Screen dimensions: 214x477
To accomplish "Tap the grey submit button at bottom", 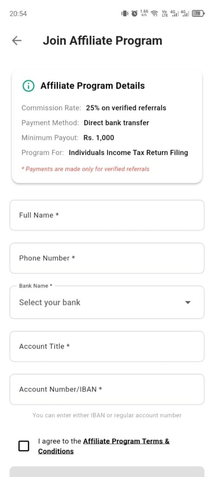I will [x=107, y=472].
